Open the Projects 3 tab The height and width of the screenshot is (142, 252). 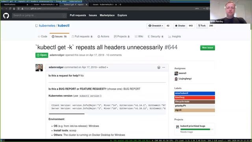coord(122,37)
